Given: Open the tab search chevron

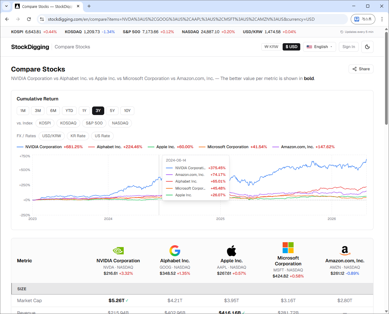Looking at the screenshot, I should tap(6, 6).
